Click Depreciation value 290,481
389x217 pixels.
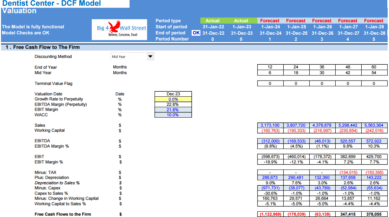pos(296,178)
